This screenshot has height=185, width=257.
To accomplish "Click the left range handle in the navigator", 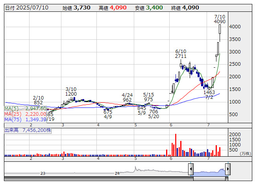I will (190, 170).
